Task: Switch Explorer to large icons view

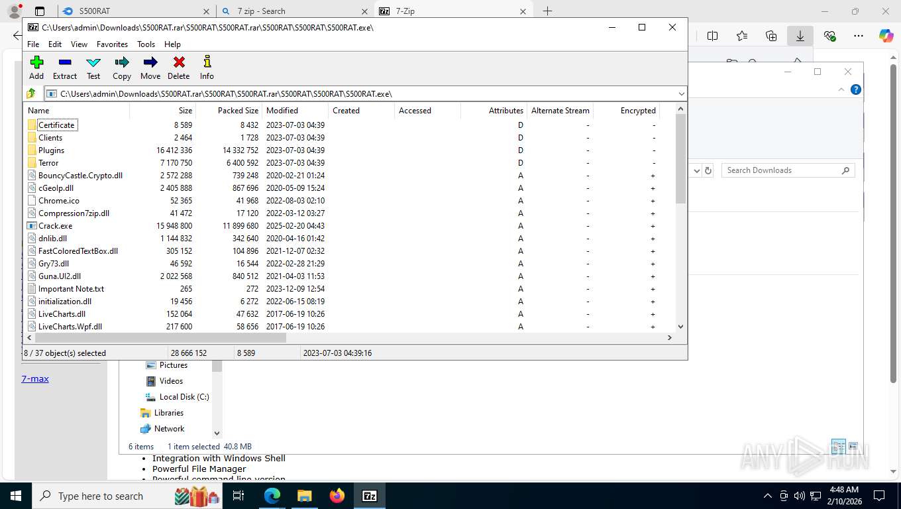Action: click(x=853, y=447)
